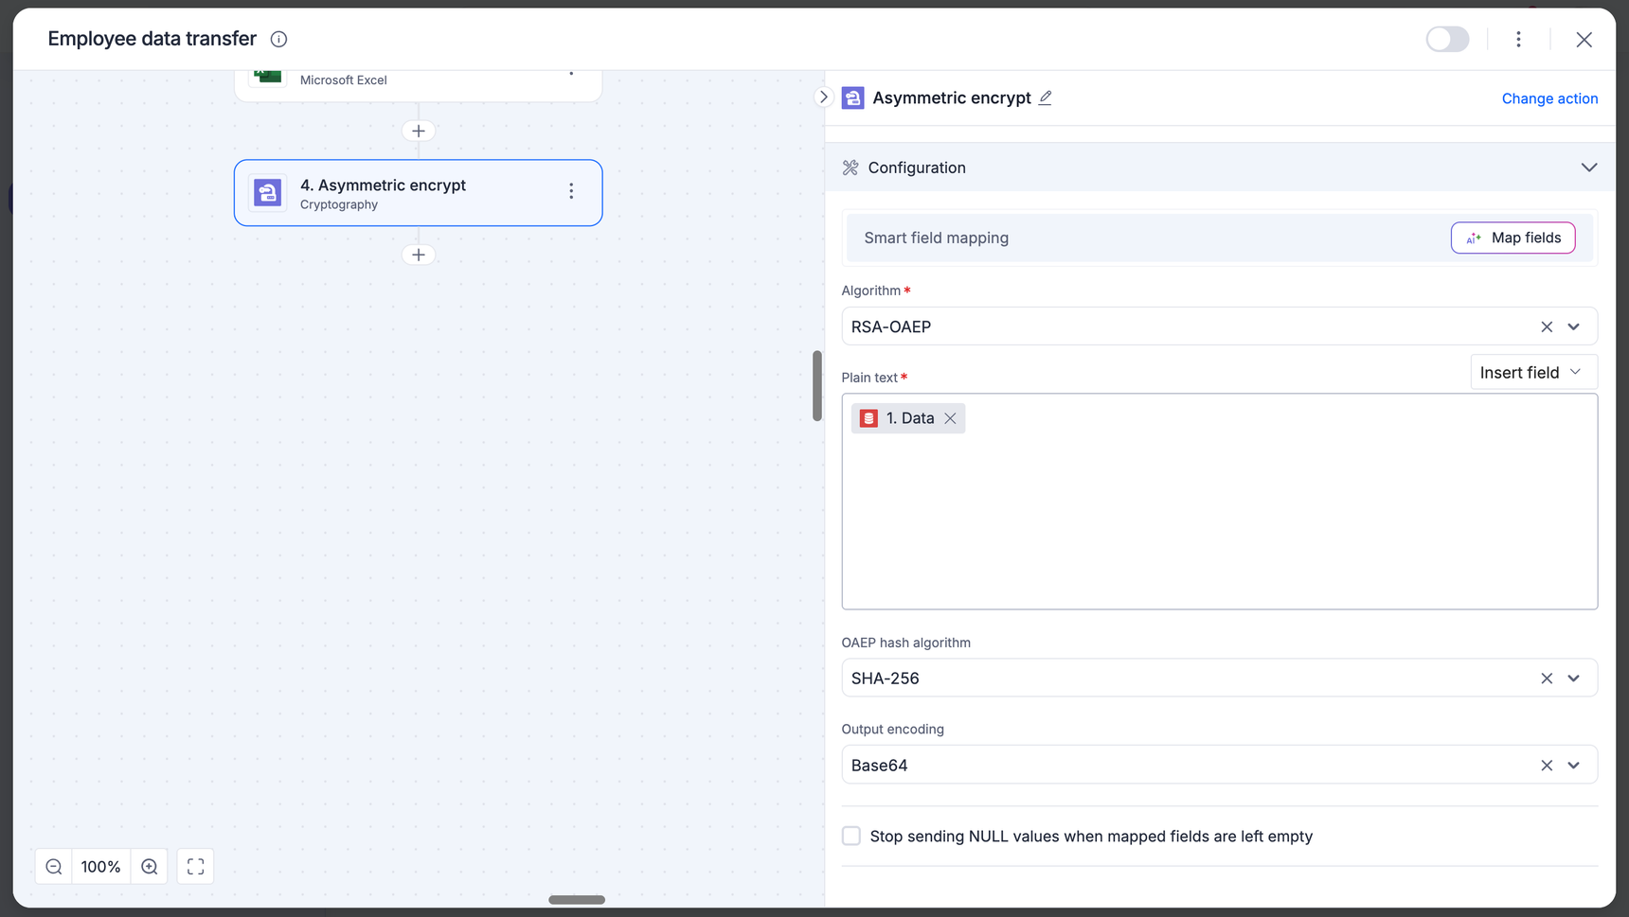Click the Change action link

pyautogui.click(x=1549, y=98)
